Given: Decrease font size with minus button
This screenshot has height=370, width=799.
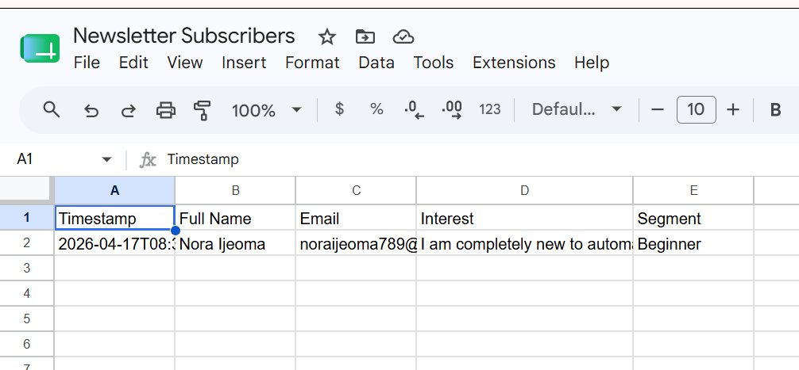Looking at the screenshot, I should point(658,109).
